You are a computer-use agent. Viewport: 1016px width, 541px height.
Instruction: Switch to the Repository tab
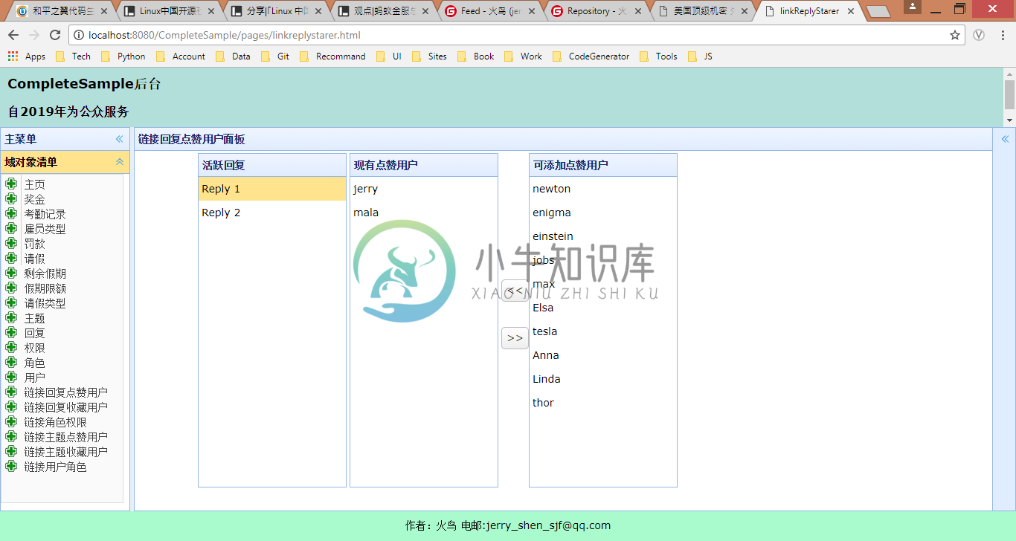(599, 11)
